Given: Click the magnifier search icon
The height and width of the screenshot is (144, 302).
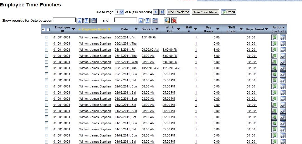Looking at the screenshot, I should (167, 21).
